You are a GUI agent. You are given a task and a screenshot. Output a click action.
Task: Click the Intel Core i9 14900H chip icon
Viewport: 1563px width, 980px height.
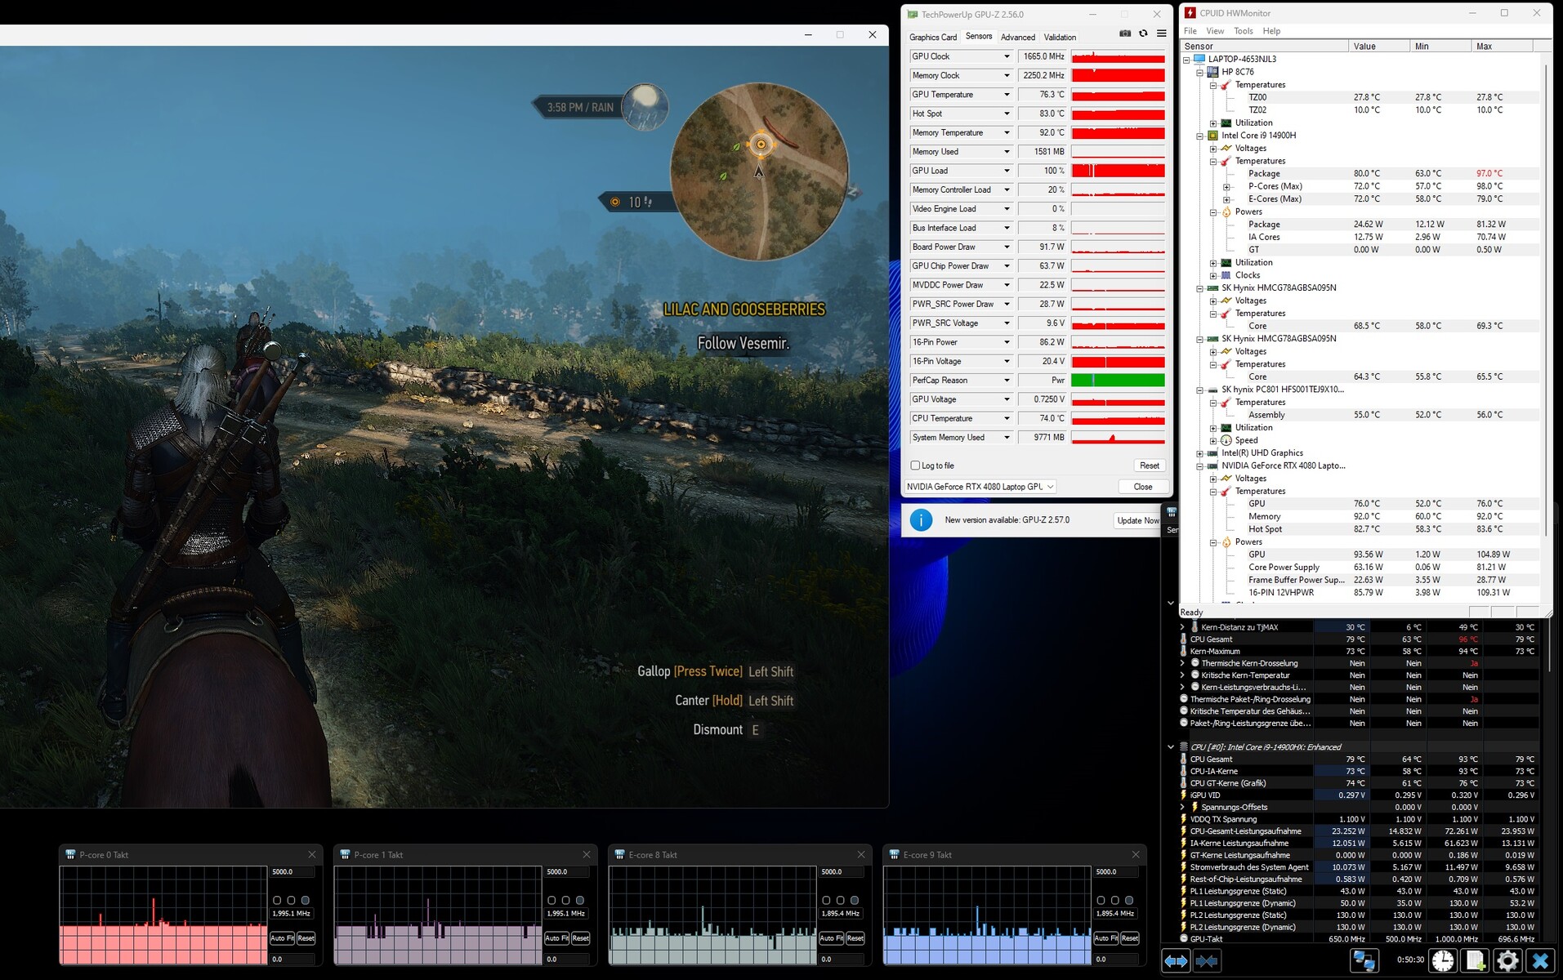tap(1213, 136)
